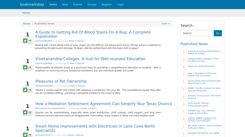Downvote the Pleasures of Pet Ownership post
Image resolution: width=245 pixels, height=137 pixels.
pos(30,90)
